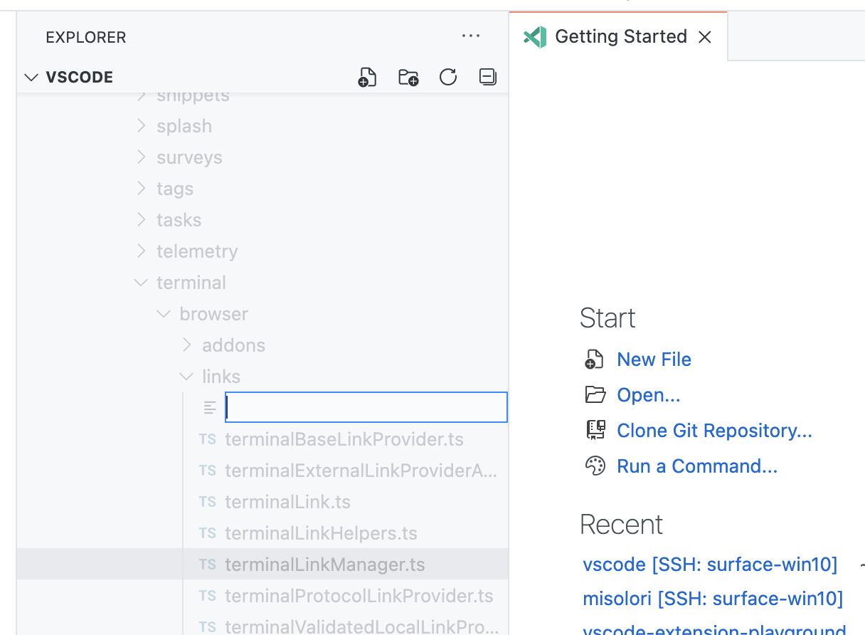Click the VS Code logo on the Getting Started tab
Image resolution: width=865 pixels, height=635 pixels.
click(x=534, y=36)
